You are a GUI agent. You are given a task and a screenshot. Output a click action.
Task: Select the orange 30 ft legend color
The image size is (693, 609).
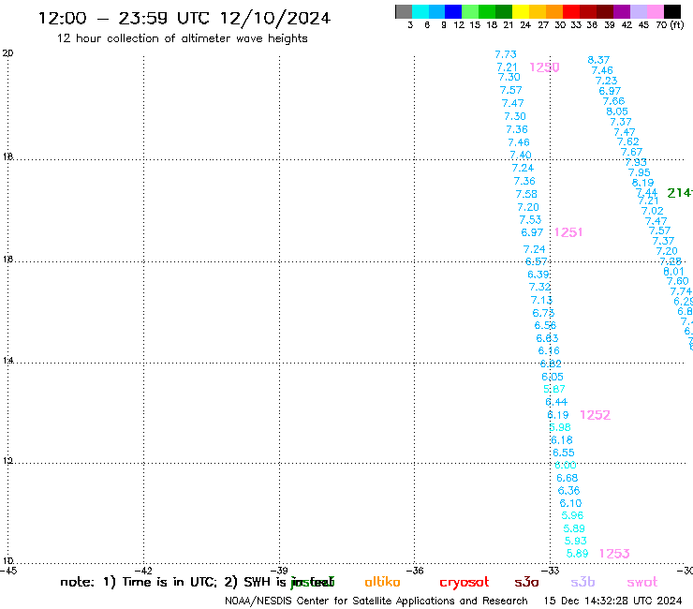(x=554, y=11)
